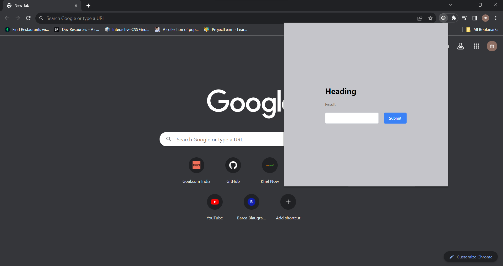Viewport: 503px width, 266px height.
Task: Open the All Bookmarks folder
Action: click(482, 30)
